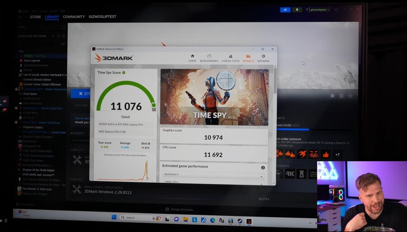Select Counter-Strike: Global Offensive
This screenshot has height=232, width=407.
point(42,84)
